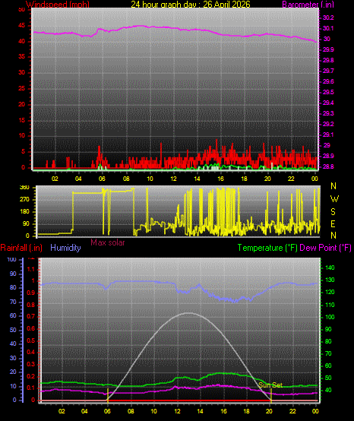The height and width of the screenshot is (421, 354).
Task: Click the '28.8' barometer scale value
Action: pyautogui.click(x=328, y=166)
